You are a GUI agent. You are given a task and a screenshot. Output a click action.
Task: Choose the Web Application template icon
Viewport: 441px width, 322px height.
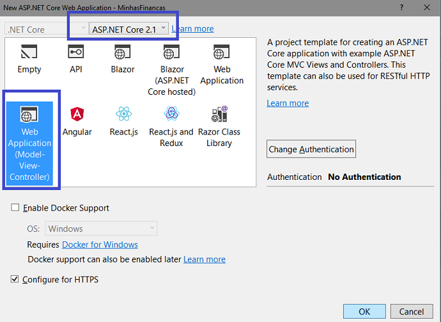click(x=222, y=52)
